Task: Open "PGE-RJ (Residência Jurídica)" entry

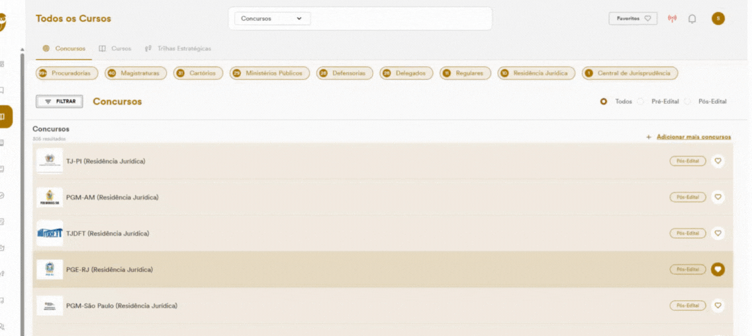Action: click(109, 269)
